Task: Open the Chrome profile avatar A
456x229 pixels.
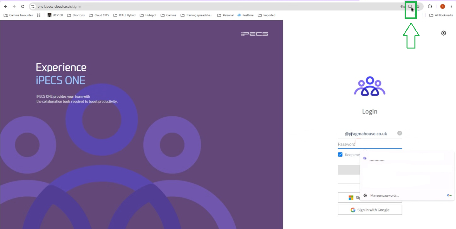Action: point(443,6)
